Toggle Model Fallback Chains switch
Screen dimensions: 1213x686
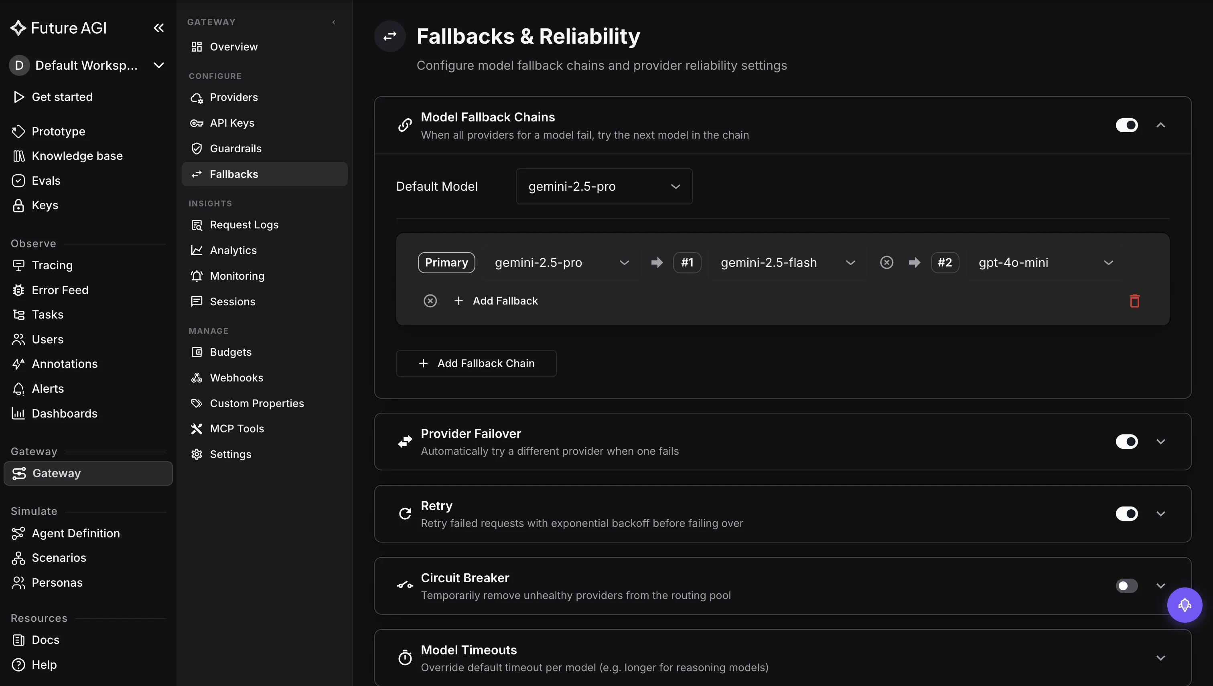click(x=1127, y=125)
